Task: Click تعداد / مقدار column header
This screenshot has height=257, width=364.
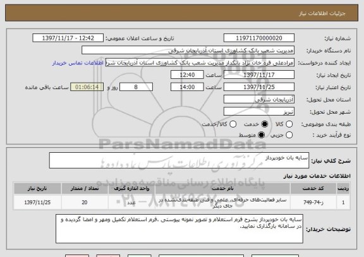Action: 85,189
